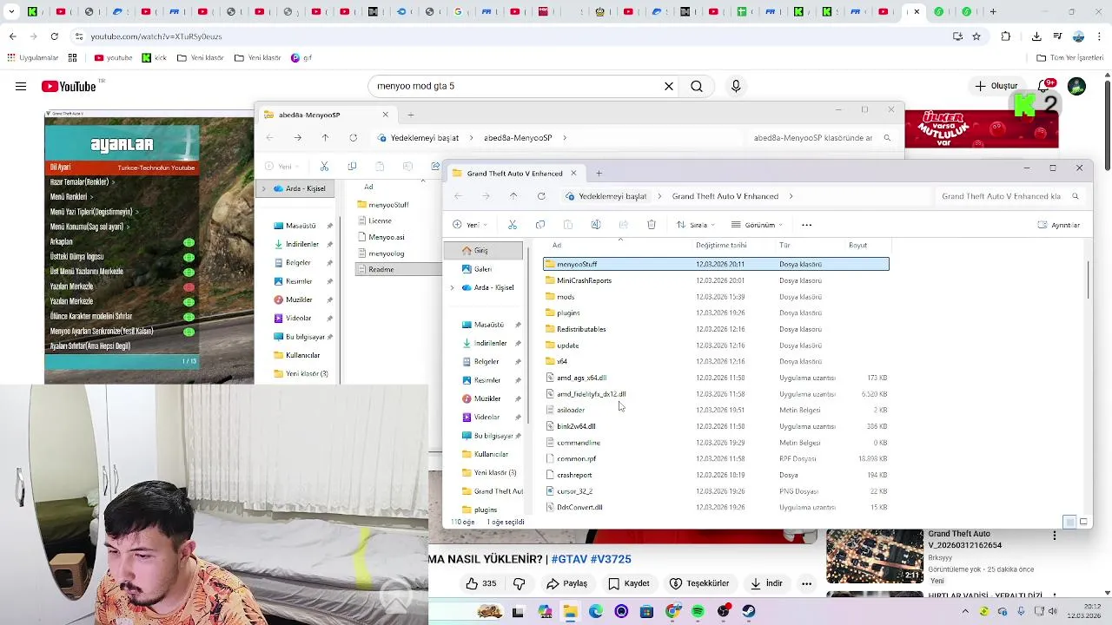Screen dimensions: 1112x625
Task: Cut icon in GTA V Enhanced Explorer toolbar
Action: [513, 225]
